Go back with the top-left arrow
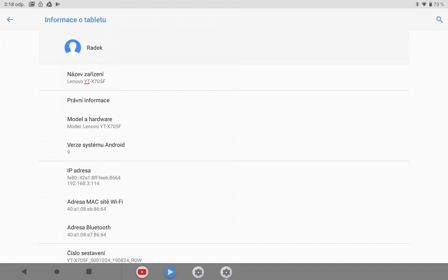The height and width of the screenshot is (280, 448). point(10,20)
